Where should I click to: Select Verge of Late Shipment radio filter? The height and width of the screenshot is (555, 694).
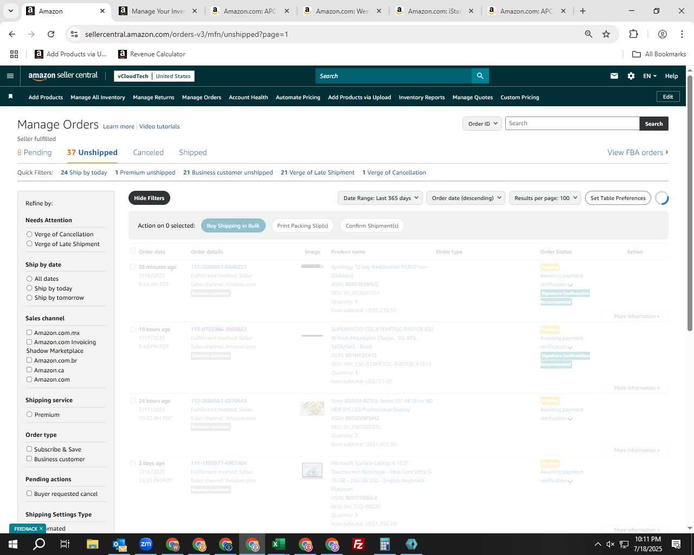point(29,244)
